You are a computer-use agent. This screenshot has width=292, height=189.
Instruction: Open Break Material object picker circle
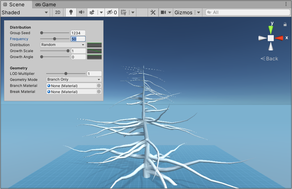(99, 92)
